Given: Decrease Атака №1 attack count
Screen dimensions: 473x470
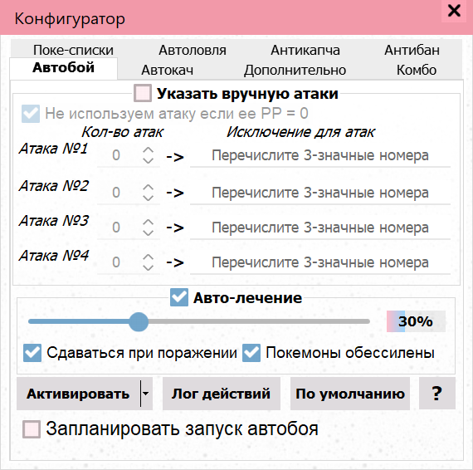Looking at the screenshot, I should point(148,160).
